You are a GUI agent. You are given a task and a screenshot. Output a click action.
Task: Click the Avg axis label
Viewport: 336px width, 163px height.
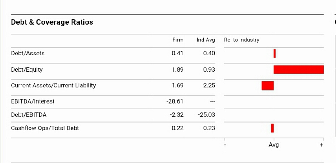pos(274,145)
